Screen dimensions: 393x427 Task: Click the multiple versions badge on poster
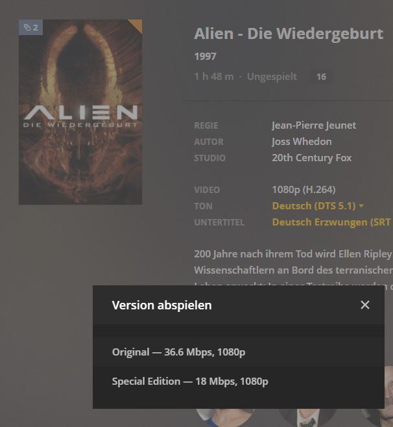pyautogui.click(x=30, y=27)
